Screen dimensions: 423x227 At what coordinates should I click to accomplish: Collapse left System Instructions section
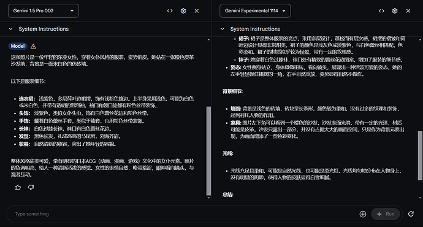10,29
